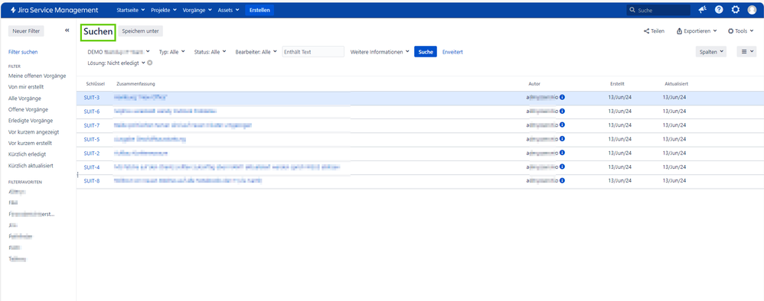Show author info icon in SUIT-8 row
The height and width of the screenshot is (301, 764).
562,181
